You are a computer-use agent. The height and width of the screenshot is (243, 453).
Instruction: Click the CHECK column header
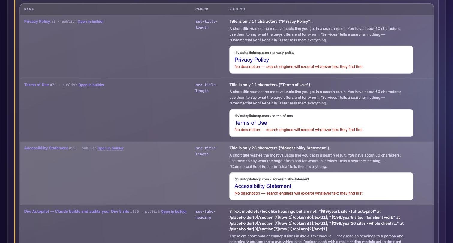[x=202, y=9]
